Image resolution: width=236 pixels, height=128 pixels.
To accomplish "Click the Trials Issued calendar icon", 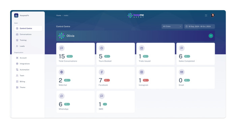I will [142, 48].
